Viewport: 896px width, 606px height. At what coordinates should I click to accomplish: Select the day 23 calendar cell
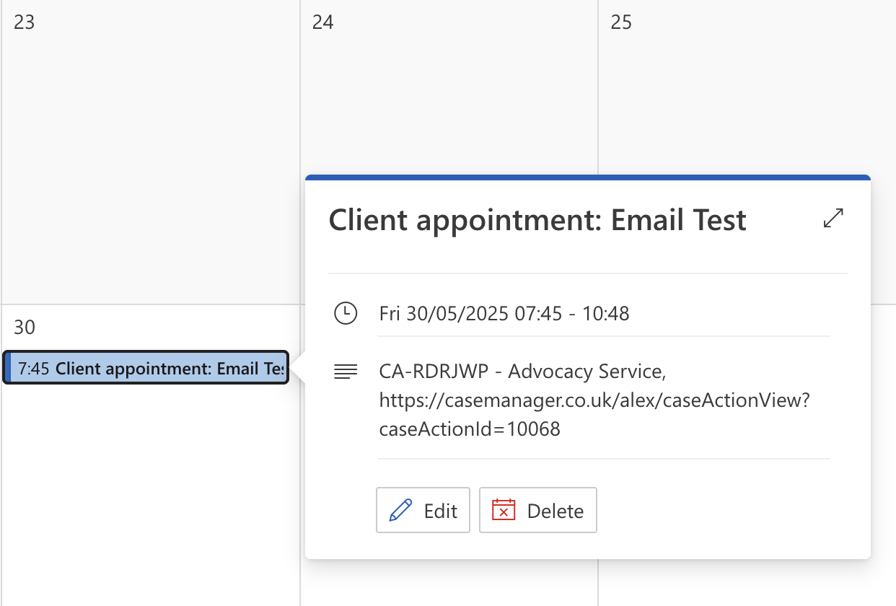coord(150,152)
